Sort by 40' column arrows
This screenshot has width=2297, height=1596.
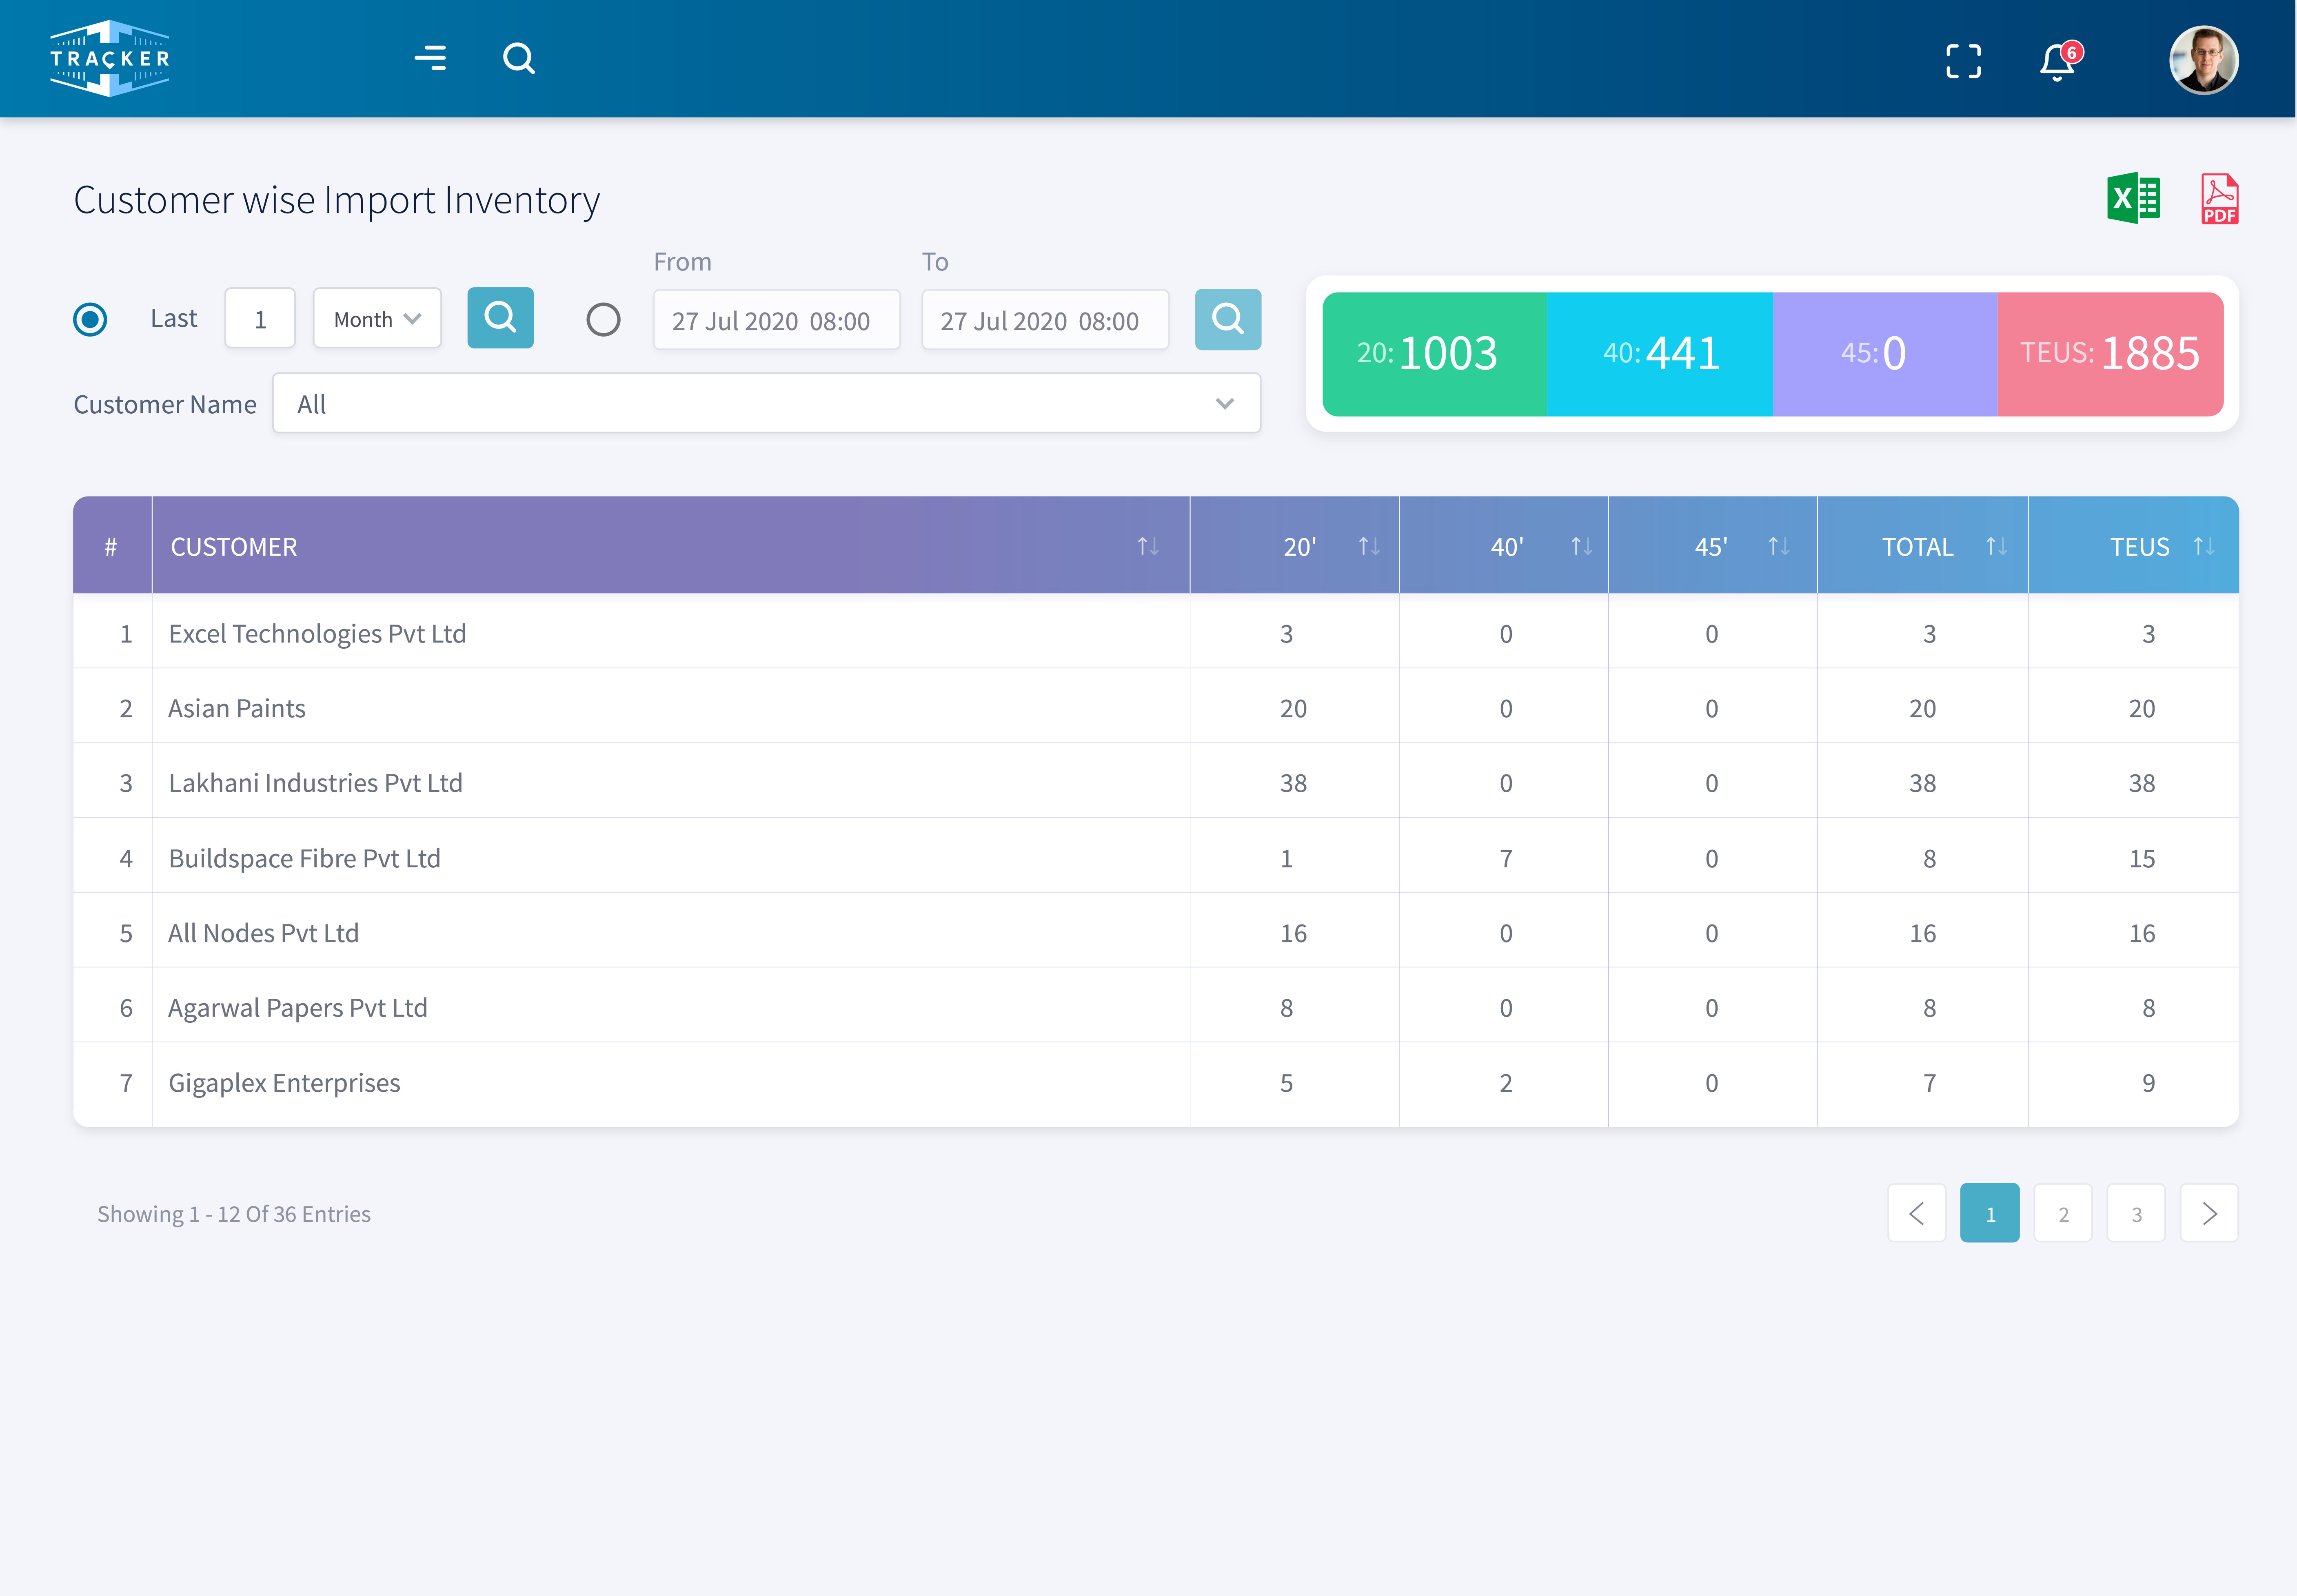pyautogui.click(x=1581, y=546)
